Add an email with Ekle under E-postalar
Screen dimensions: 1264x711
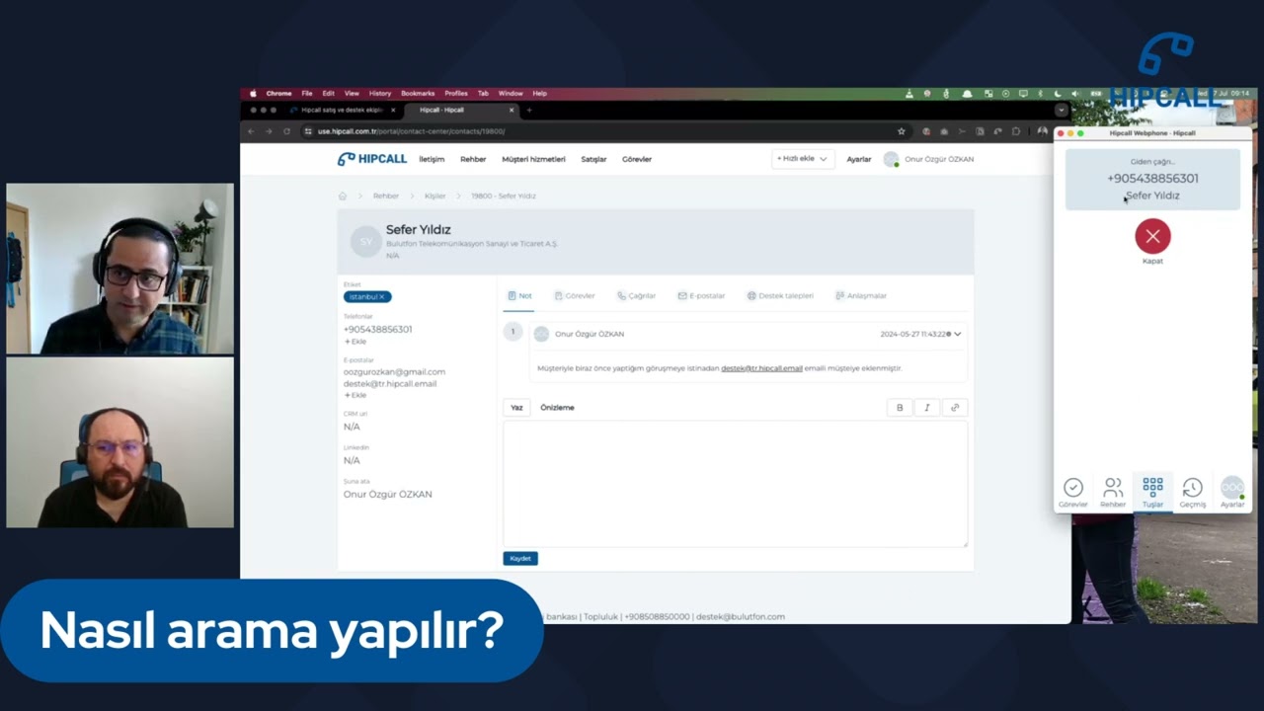click(x=355, y=395)
